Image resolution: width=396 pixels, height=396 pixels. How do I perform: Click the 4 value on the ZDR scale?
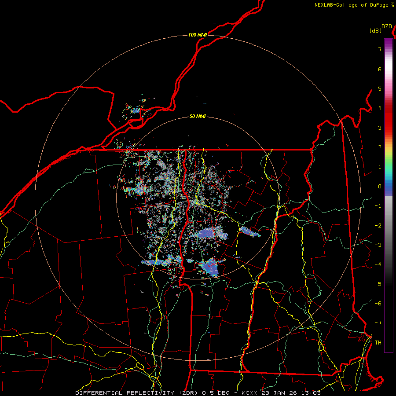click(380, 108)
